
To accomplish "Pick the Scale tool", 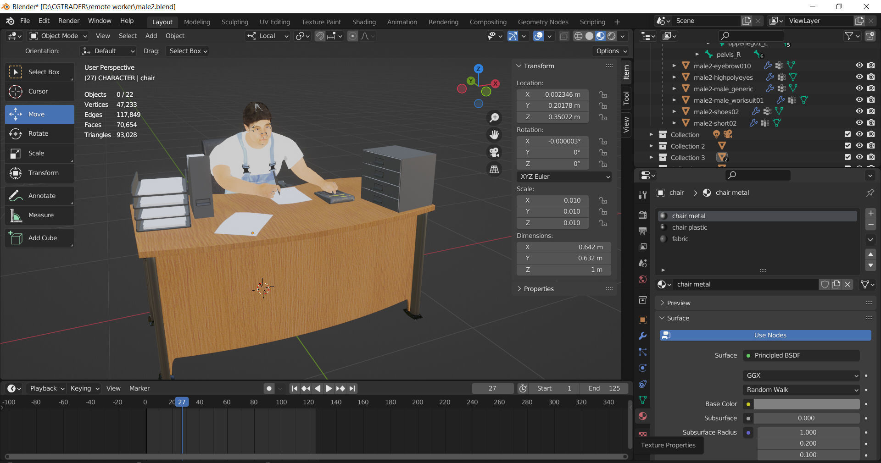I will (x=39, y=153).
